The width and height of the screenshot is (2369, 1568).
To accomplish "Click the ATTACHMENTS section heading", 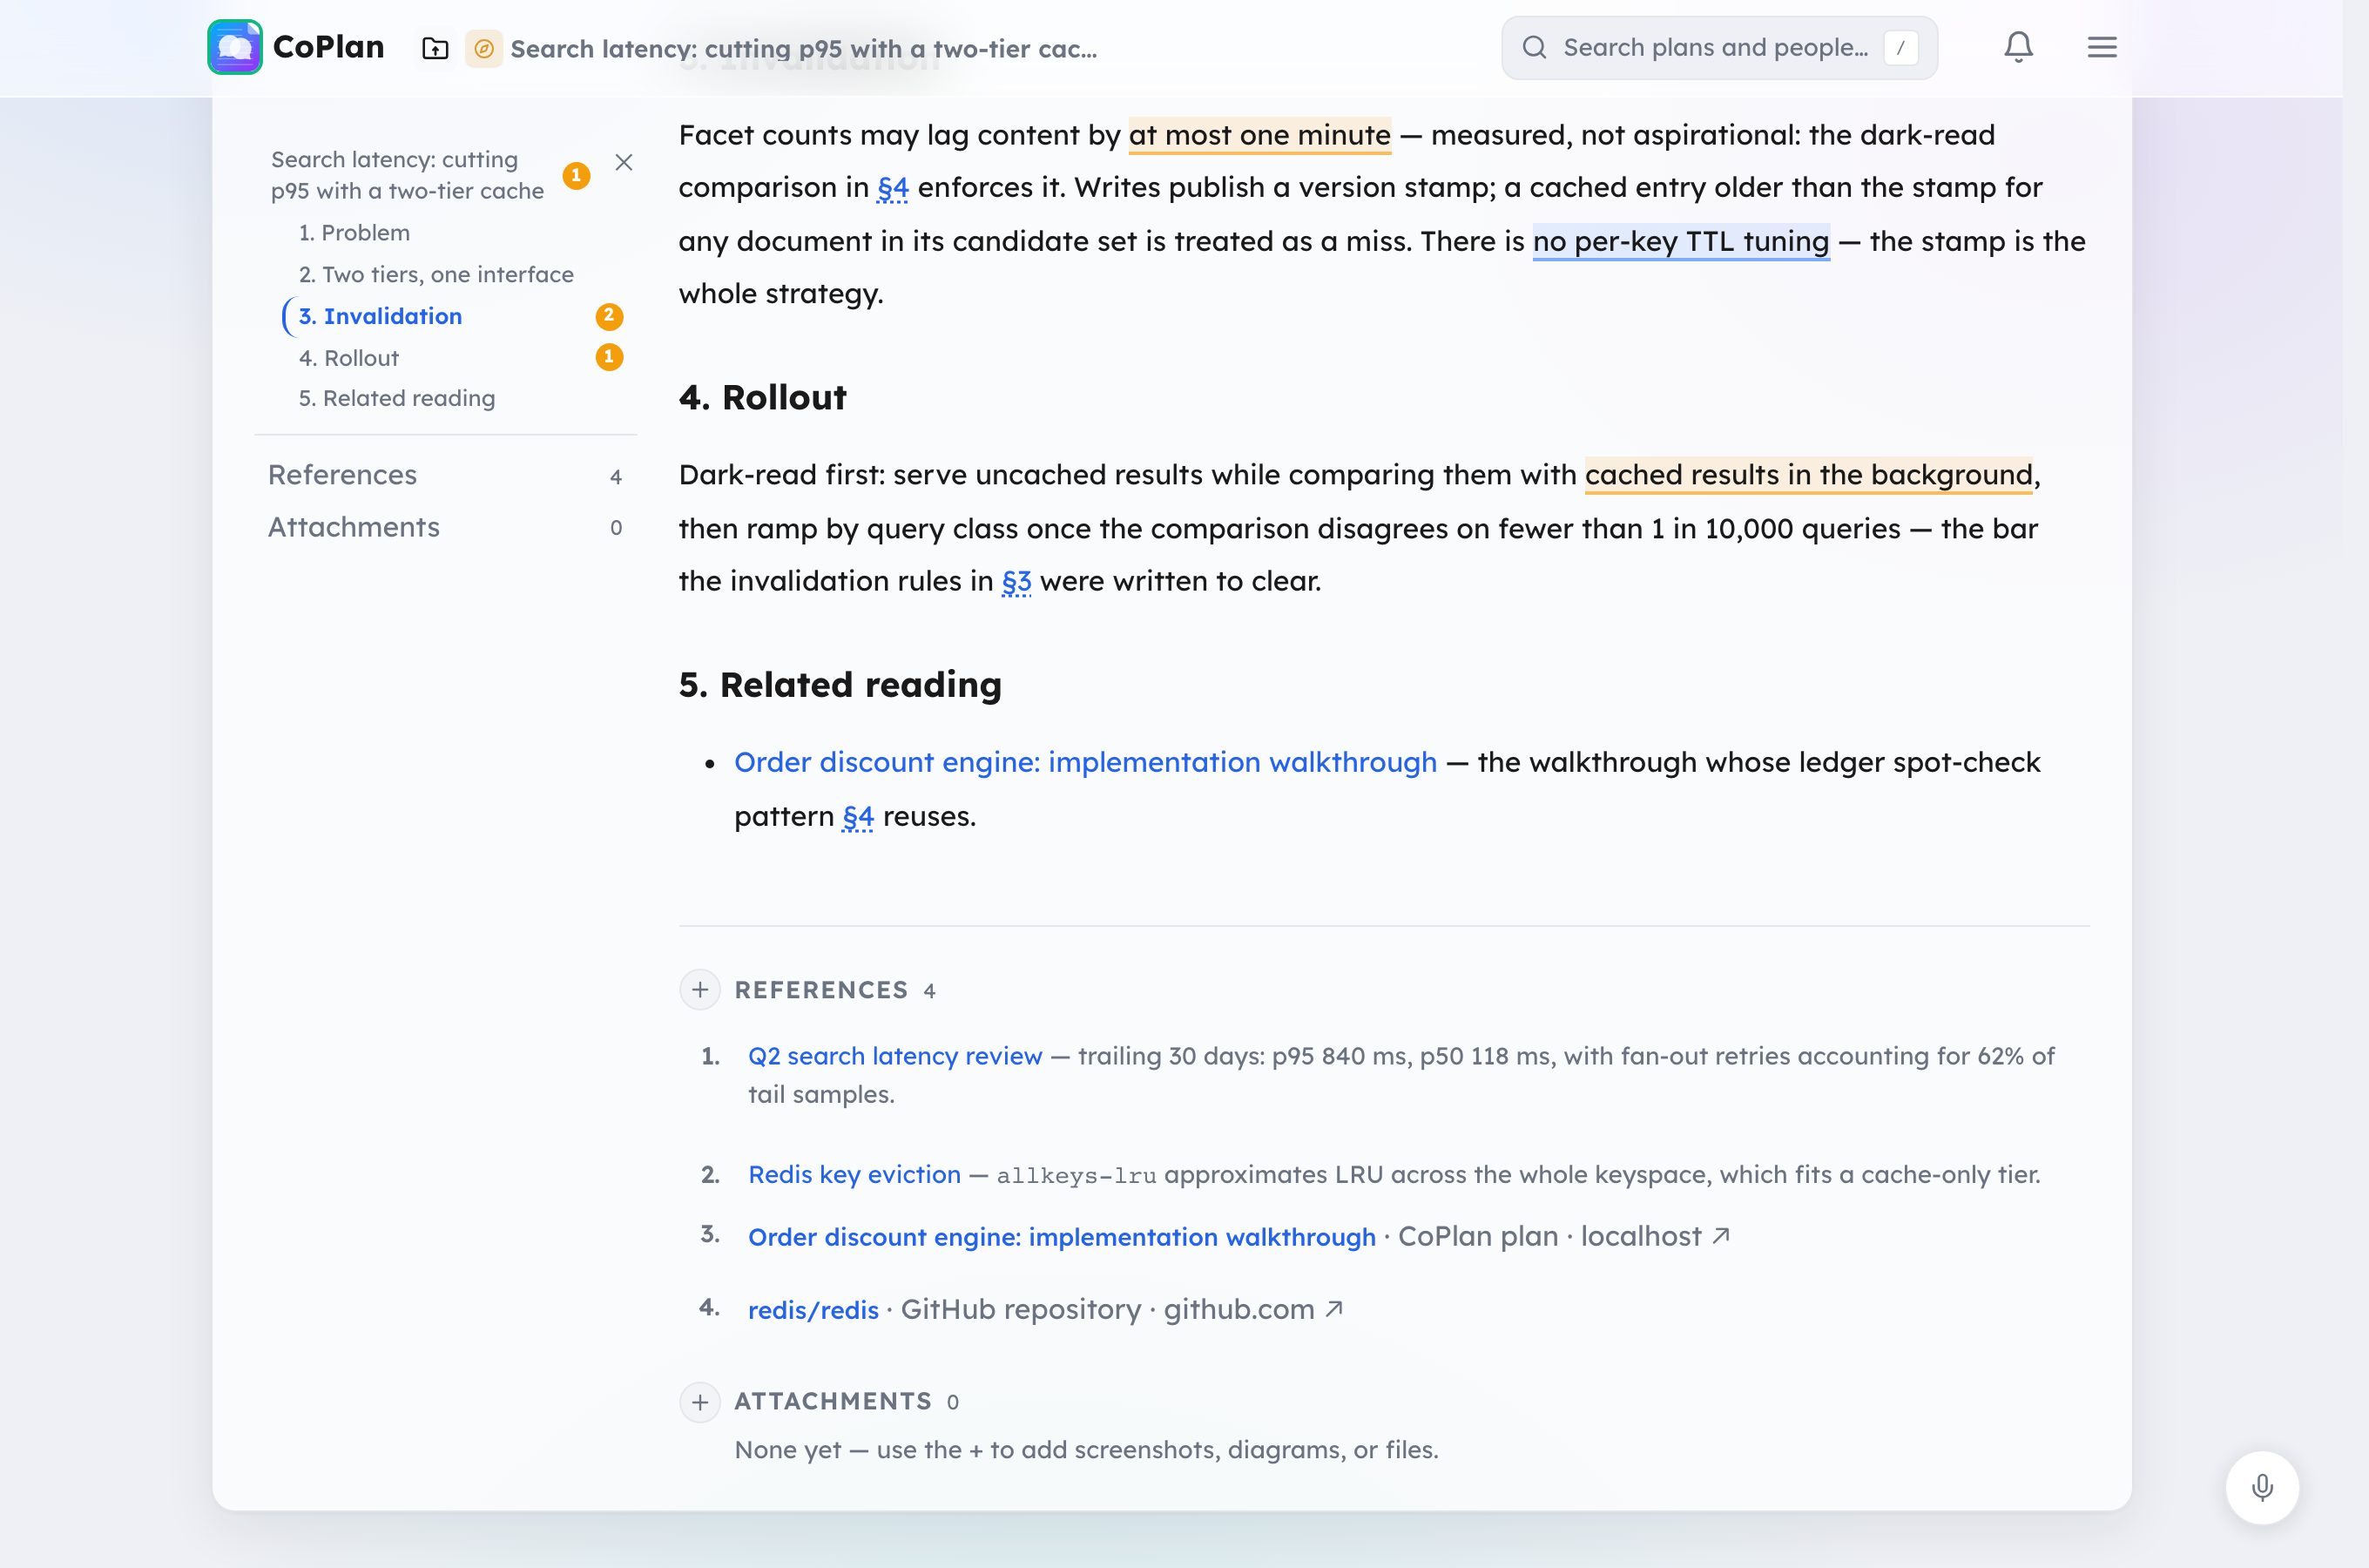I will click(834, 1402).
